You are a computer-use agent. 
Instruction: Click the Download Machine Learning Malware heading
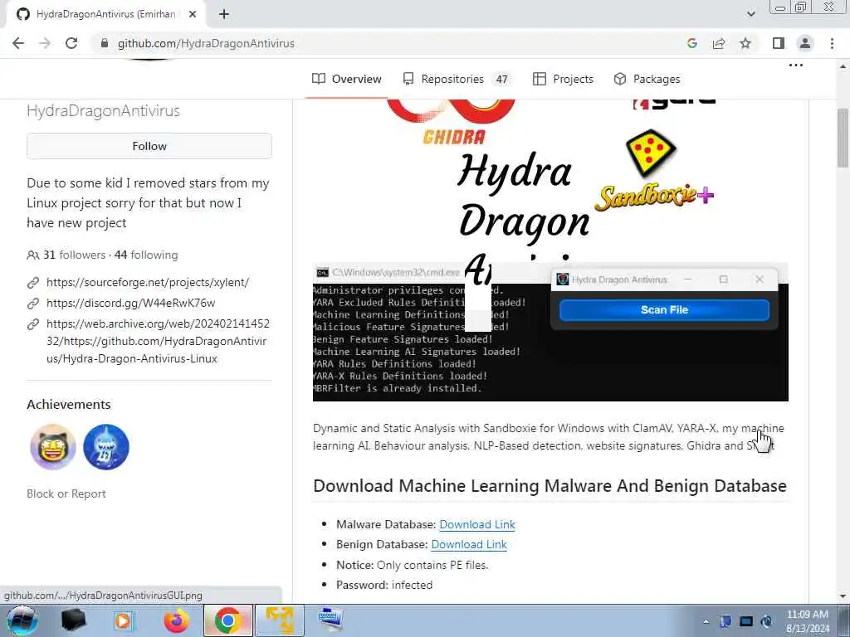(x=550, y=486)
